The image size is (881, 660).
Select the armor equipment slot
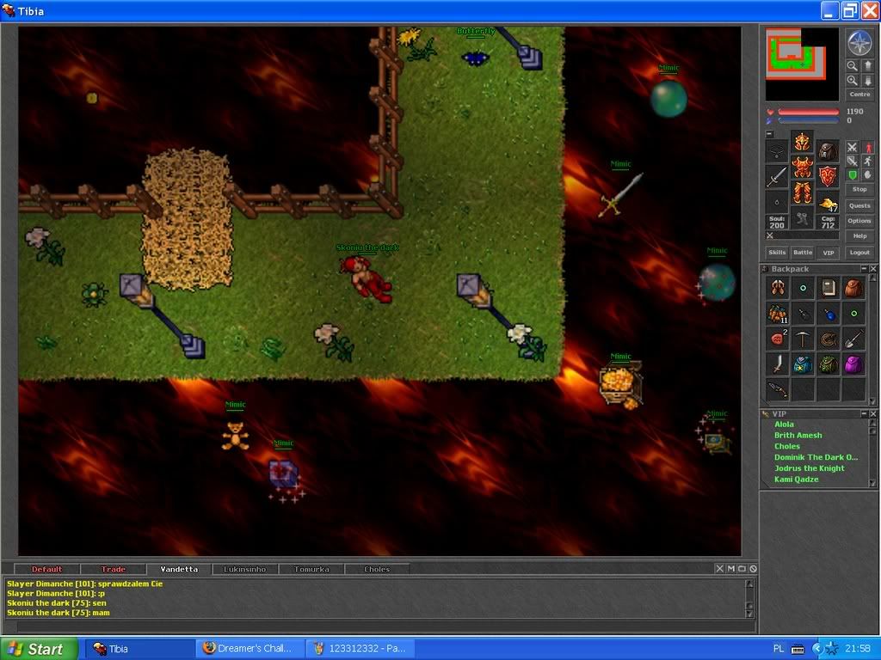803,168
